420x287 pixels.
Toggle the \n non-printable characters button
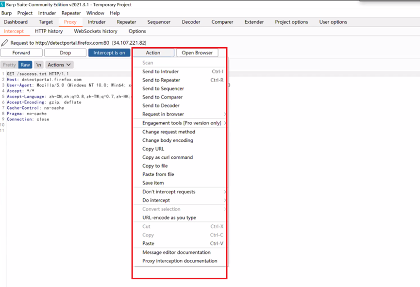[x=39, y=65]
